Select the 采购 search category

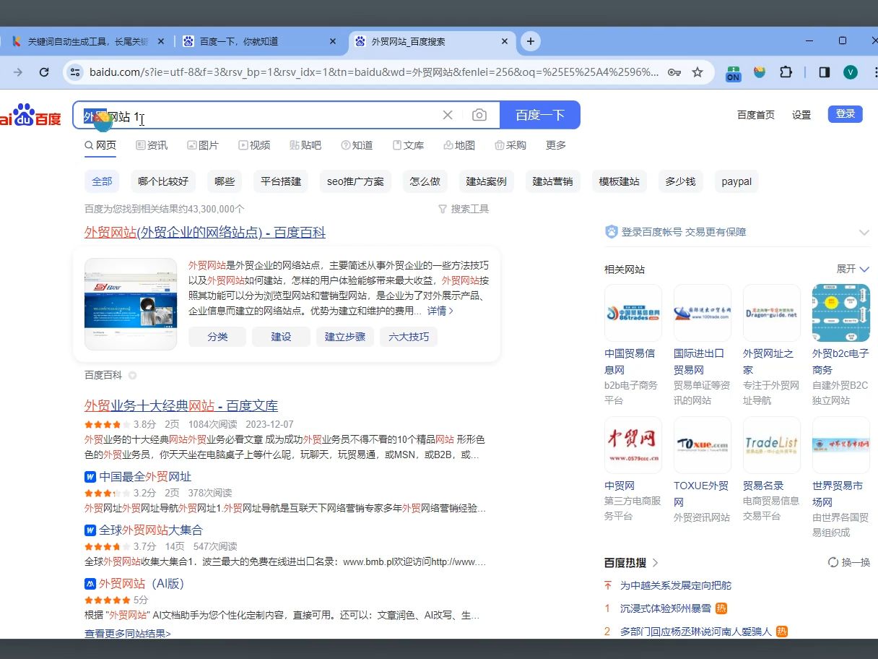pyautogui.click(x=510, y=145)
